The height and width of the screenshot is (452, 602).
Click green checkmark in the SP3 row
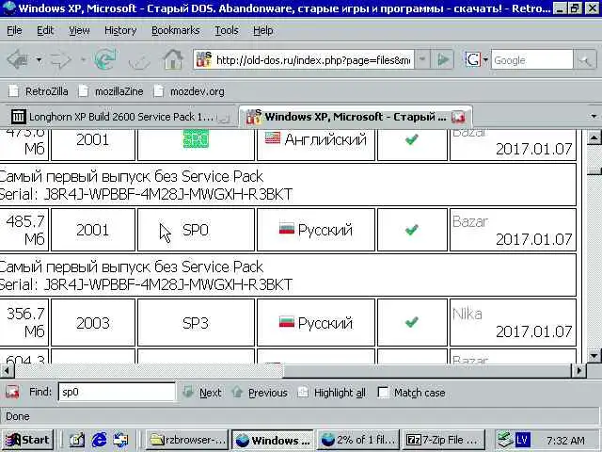pos(412,322)
